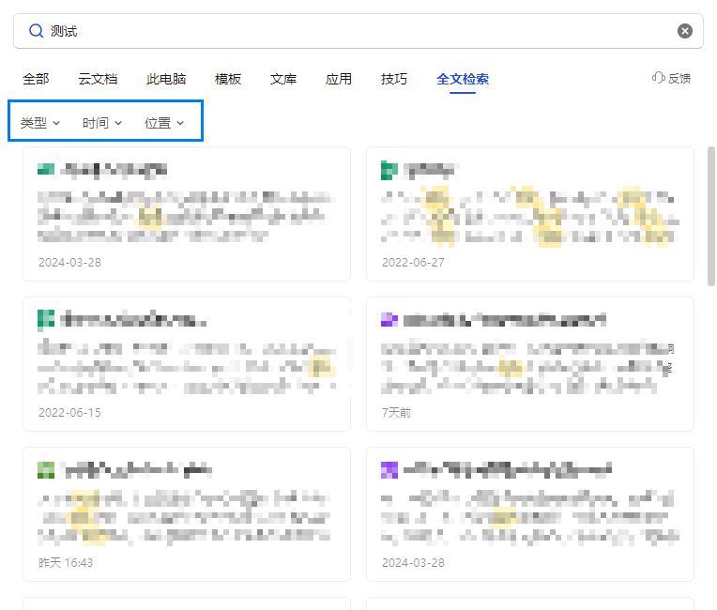This screenshot has height=610, width=717.
Task: Click the 反馈 feedback link
Action: pos(679,79)
